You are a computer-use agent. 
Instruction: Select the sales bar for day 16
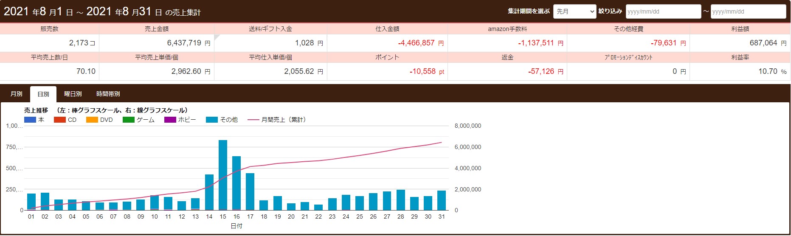pos(236,183)
